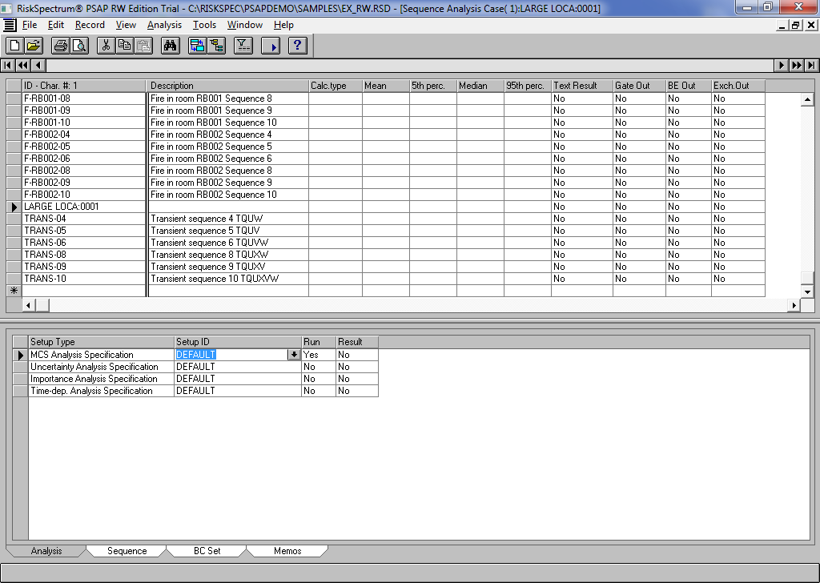Screen dimensions: 820x583
Task: Click the upper table's horizontal scroll left arrow
Action: click(x=28, y=305)
